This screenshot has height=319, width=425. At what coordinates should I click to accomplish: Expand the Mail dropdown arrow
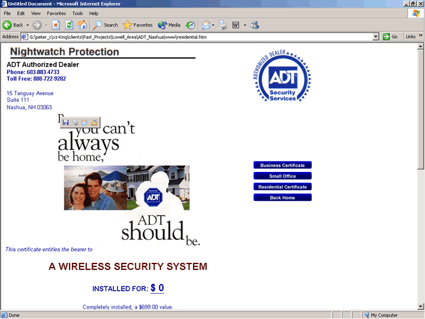(x=213, y=25)
